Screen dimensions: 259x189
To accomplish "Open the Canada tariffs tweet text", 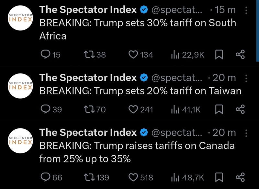I will click(x=136, y=152).
